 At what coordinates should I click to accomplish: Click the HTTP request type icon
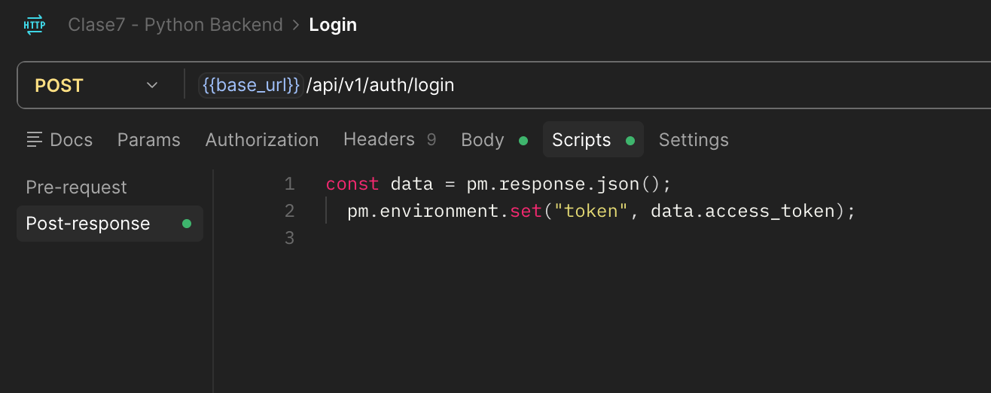pyautogui.click(x=34, y=25)
